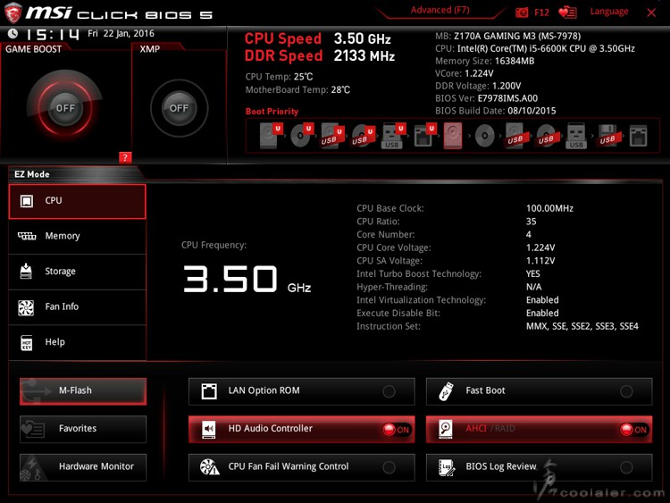Click the Instruction Set MMX, SSE list
The image size is (670, 503).
pos(582,326)
